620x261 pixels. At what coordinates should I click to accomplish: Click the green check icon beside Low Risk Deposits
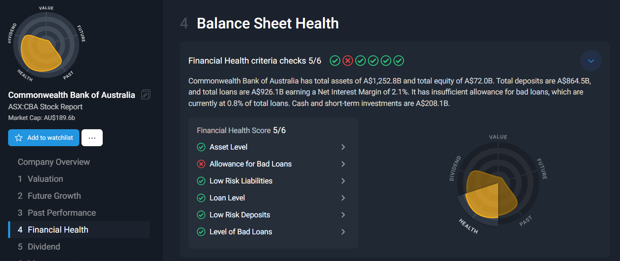pos(201,215)
